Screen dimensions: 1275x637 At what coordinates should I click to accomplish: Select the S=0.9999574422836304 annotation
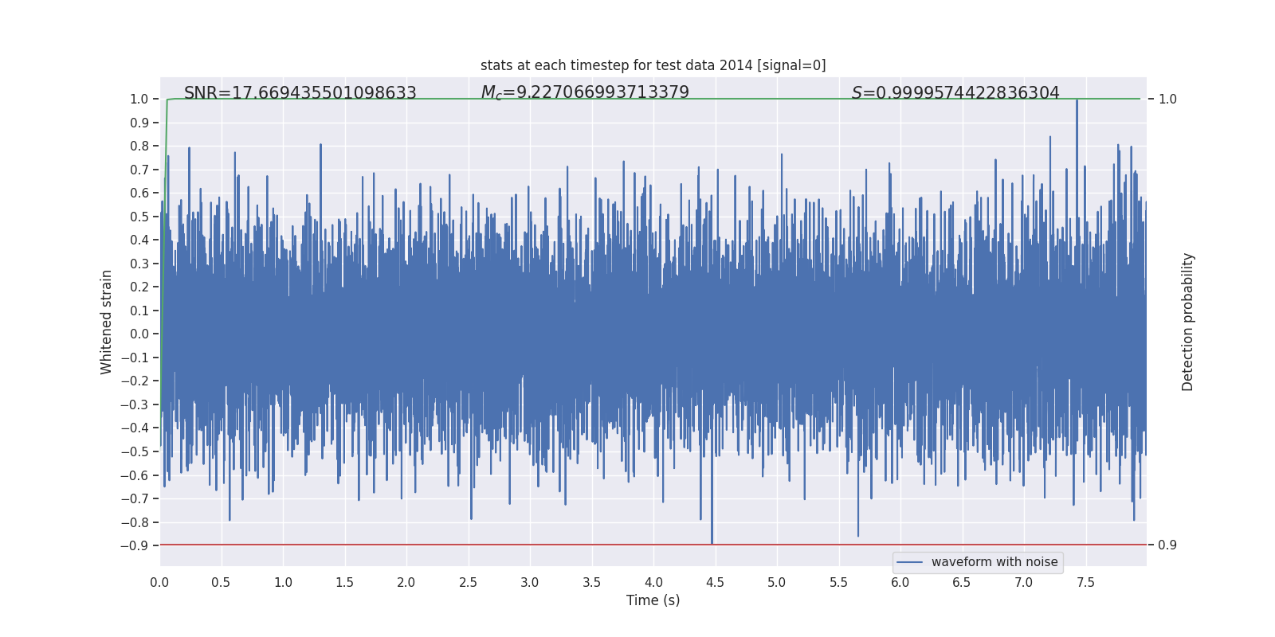pos(955,93)
